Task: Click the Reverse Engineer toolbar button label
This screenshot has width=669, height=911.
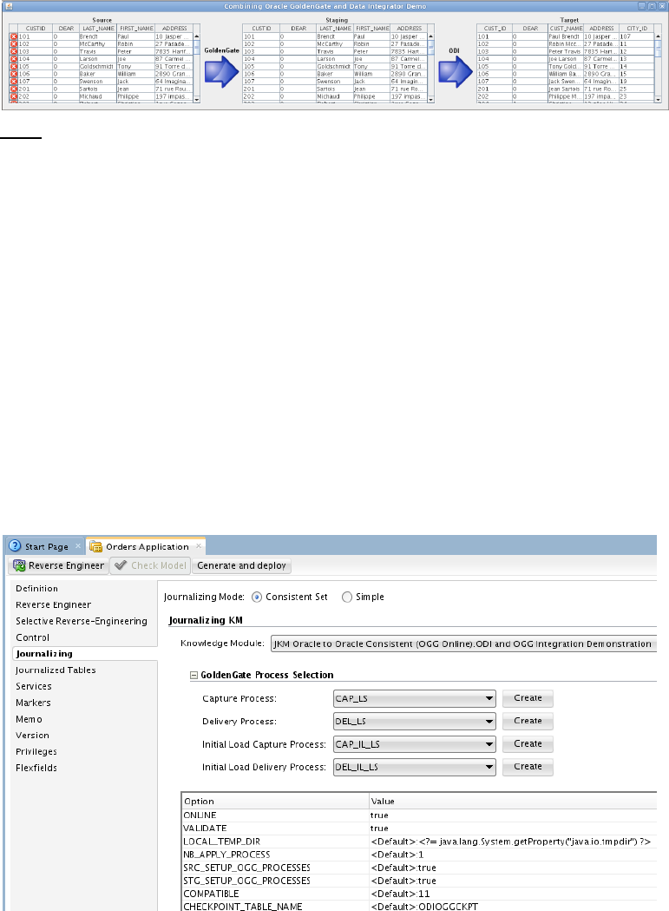Action: (66, 566)
